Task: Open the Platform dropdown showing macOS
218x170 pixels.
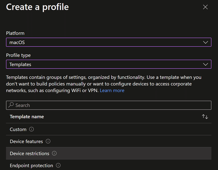Action: coord(108,42)
